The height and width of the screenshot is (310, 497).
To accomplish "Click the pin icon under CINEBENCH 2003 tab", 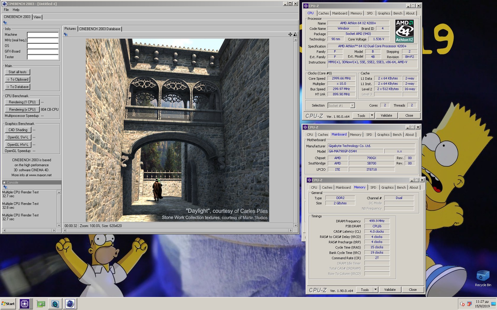I will tap(5, 23).
